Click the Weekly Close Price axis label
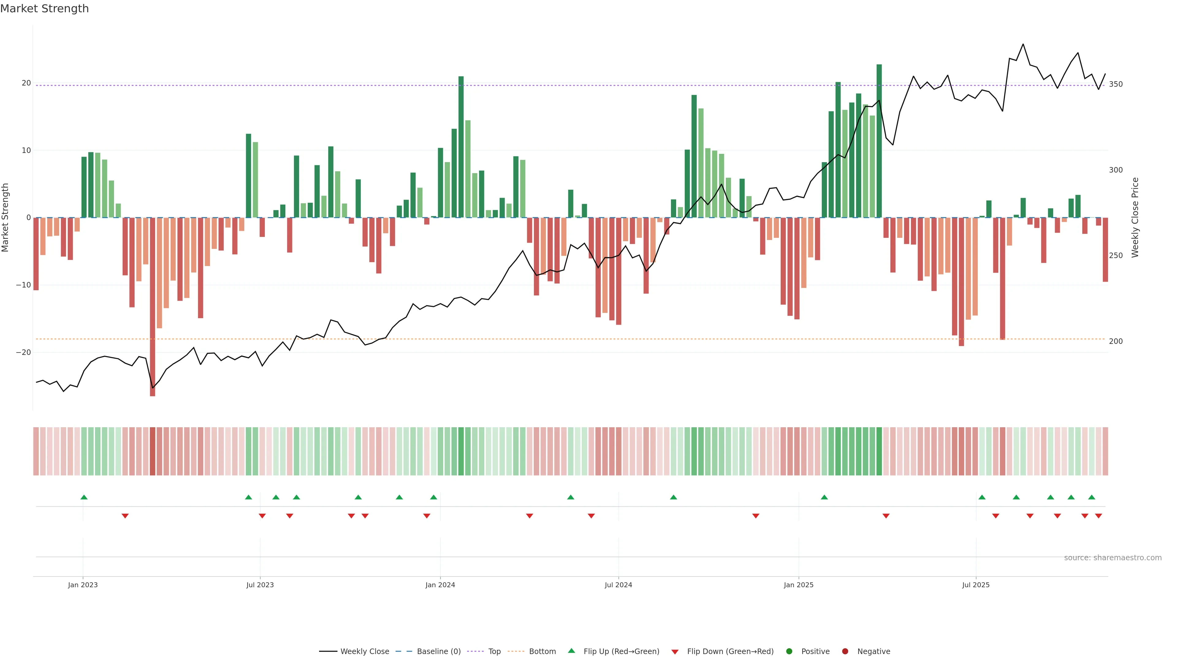 1135,218
